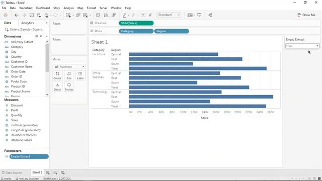Click the Show Me button
This screenshot has height=181, width=322.
click(x=306, y=15)
